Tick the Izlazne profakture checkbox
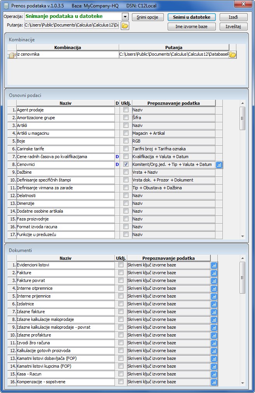Screen dimensions: 255x393 click(x=121, y=335)
